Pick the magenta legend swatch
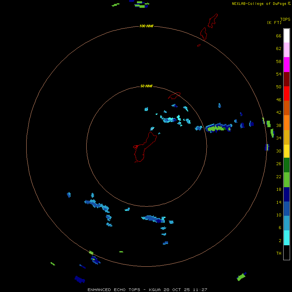 click(286, 65)
